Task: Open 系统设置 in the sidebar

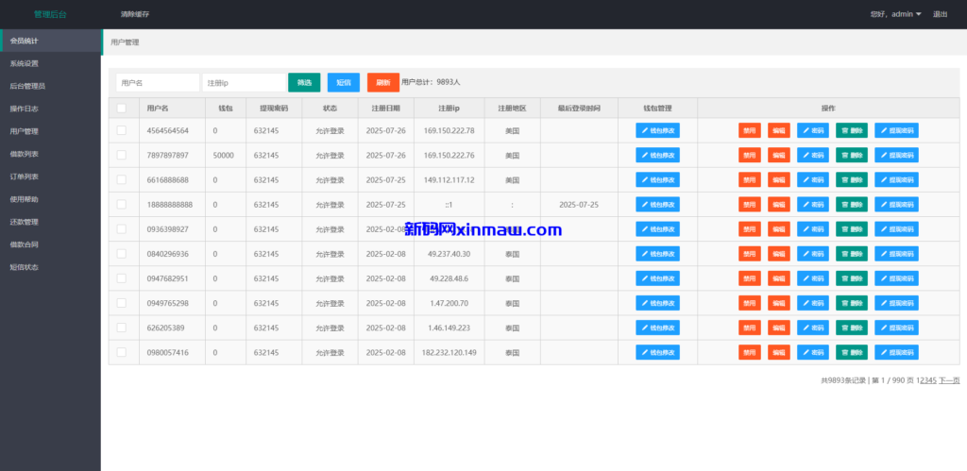Action: pyautogui.click(x=25, y=63)
